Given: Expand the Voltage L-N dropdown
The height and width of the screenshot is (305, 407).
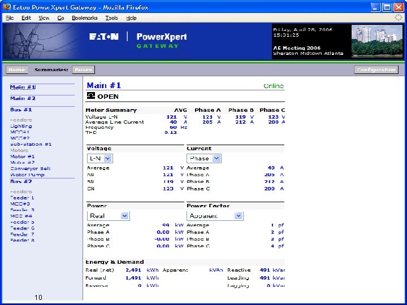Looking at the screenshot, I should tap(99, 159).
